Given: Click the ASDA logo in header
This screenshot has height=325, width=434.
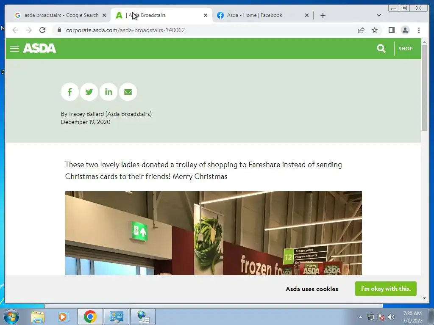Looking at the screenshot, I should (39, 48).
